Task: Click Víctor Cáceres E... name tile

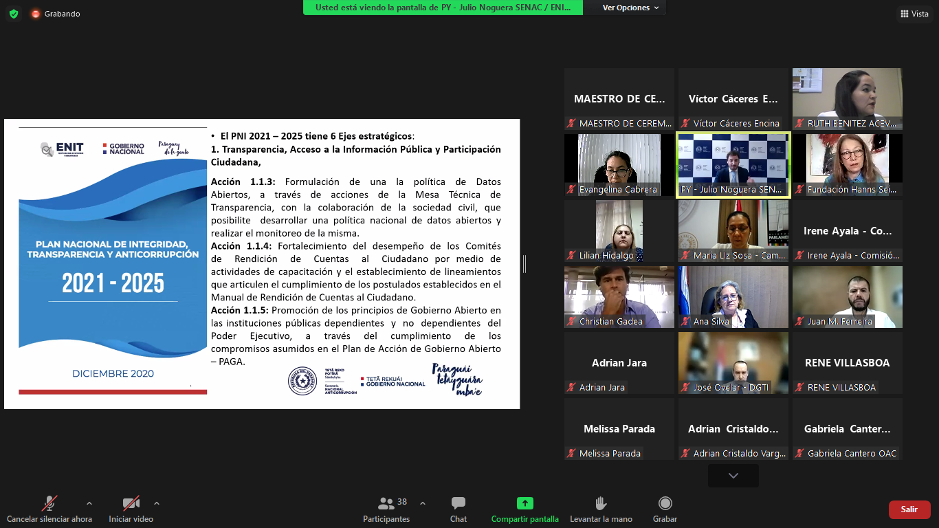Action: 733,99
